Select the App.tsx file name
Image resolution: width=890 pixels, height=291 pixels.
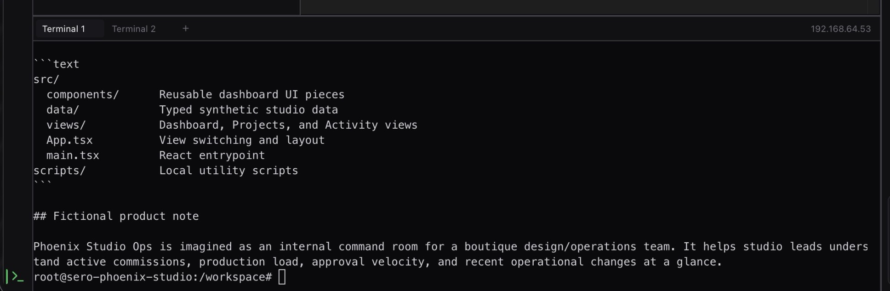pos(69,140)
